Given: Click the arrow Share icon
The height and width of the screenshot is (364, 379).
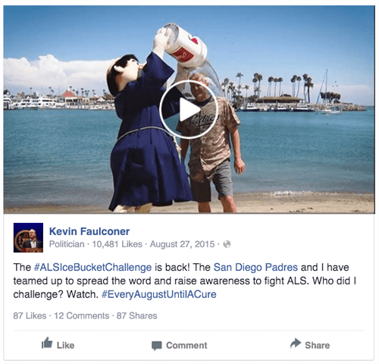Looking at the screenshot, I should click(296, 344).
